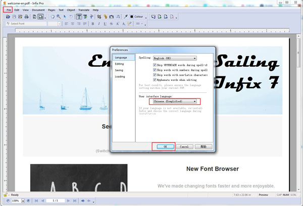Align text left

66,24
